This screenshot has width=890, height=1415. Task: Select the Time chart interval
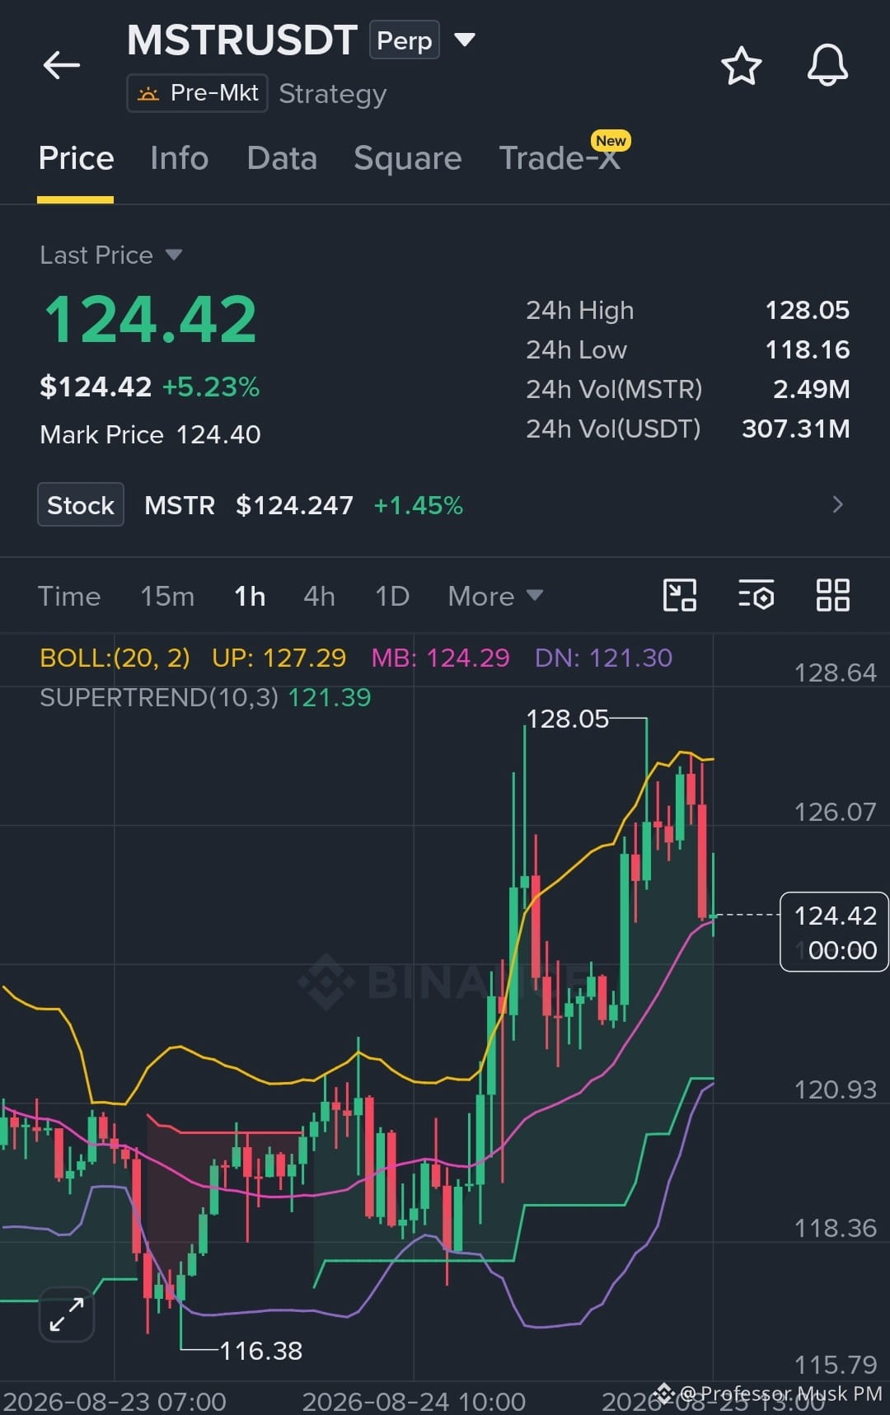(x=69, y=596)
